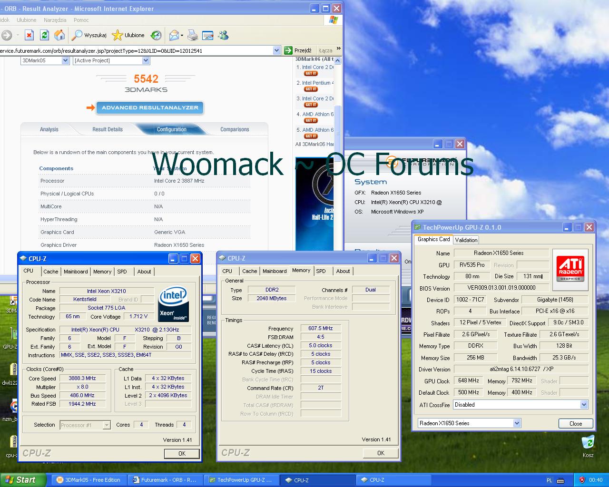Screen dimensions: 609x487
Task: Open the 3DMark05 benchmark dropdown
Action: click(x=66, y=60)
